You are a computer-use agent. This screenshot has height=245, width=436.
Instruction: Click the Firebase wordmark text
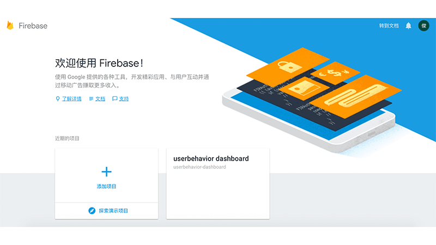pos(33,26)
